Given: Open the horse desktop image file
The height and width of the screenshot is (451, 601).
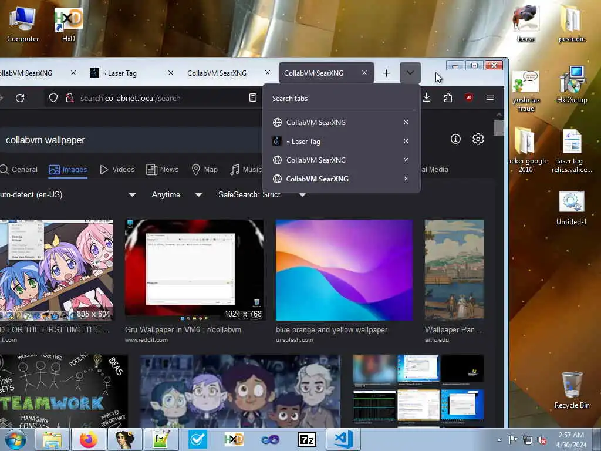Looking at the screenshot, I should [526, 23].
